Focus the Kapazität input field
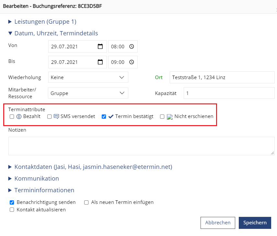Screen dimensions: 277x236 tap(229, 93)
